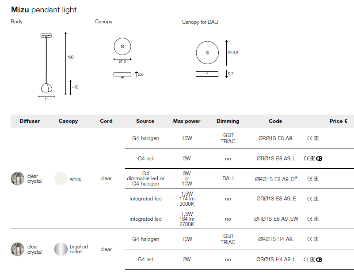Screen dimensions: 354x274
Task: Click the Ø12 canopy top-view circle drawing
Action: (122, 47)
